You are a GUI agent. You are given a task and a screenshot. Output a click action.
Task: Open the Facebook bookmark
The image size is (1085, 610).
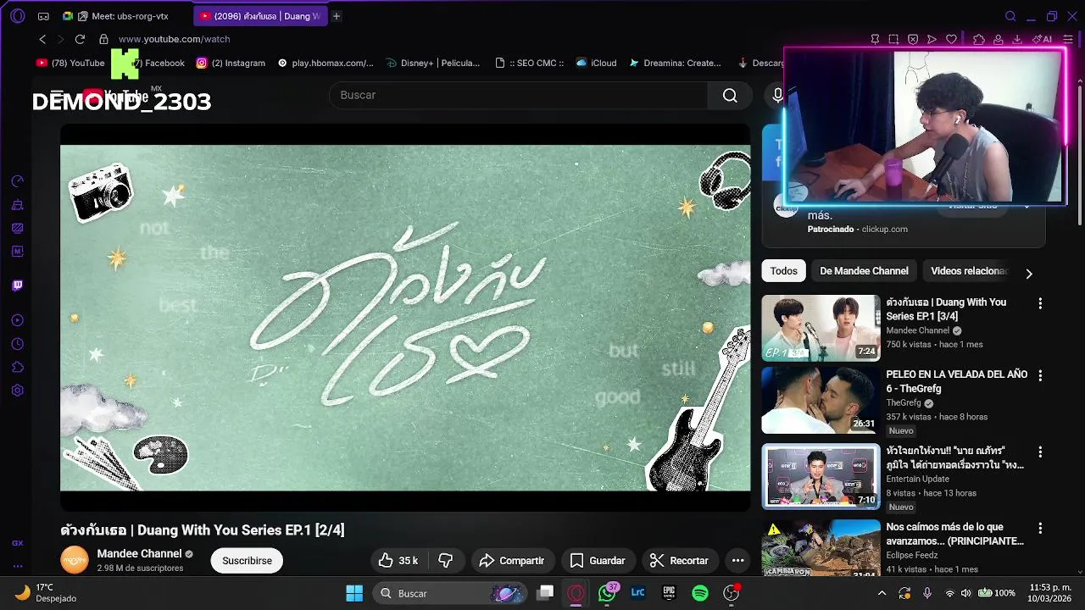[158, 63]
